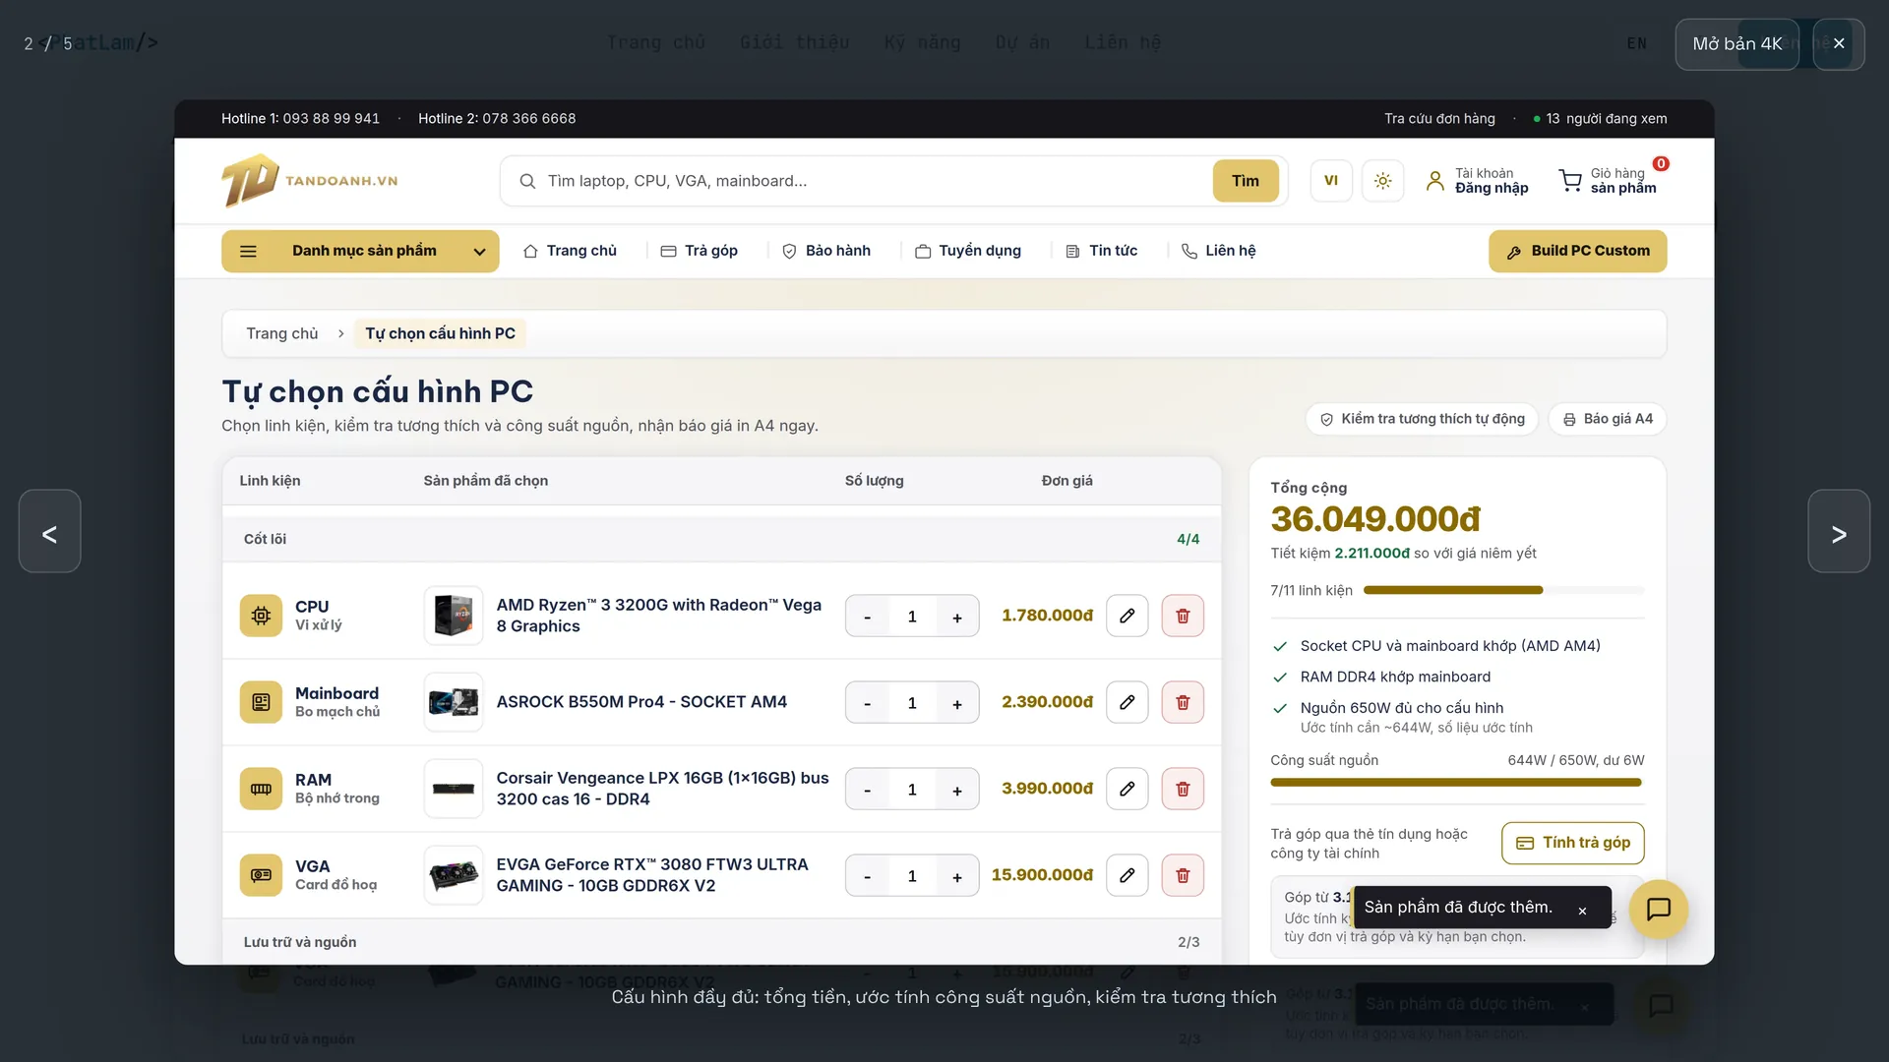Edit the ASROCK B550M mainboard selection
The height and width of the screenshot is (1062, 1889).
pyautogui.click(x=1127, y=703)
